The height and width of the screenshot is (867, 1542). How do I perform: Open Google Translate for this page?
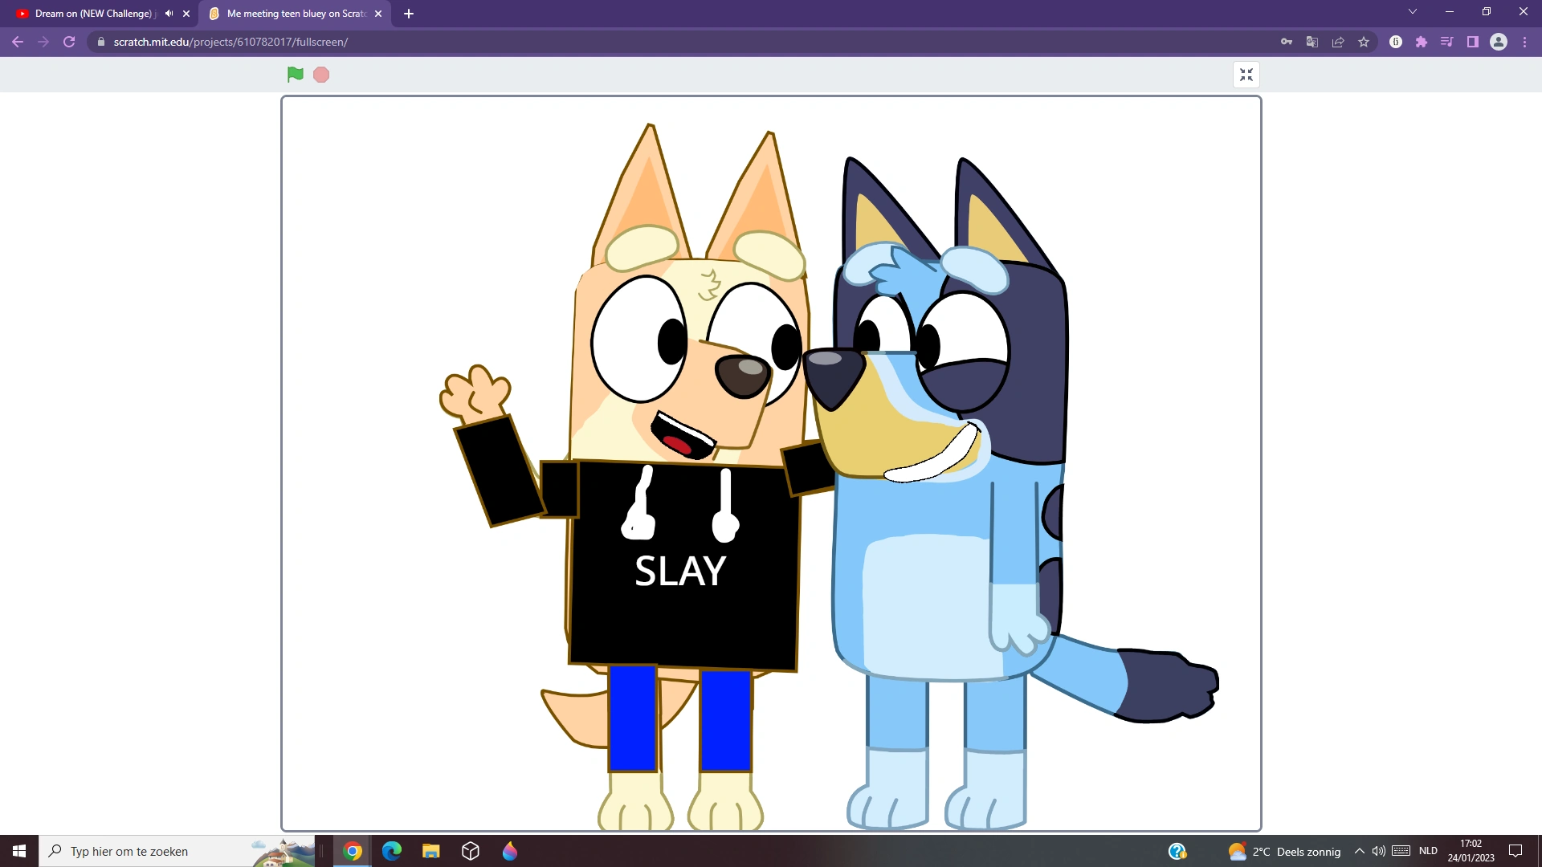pos(1312,41)
